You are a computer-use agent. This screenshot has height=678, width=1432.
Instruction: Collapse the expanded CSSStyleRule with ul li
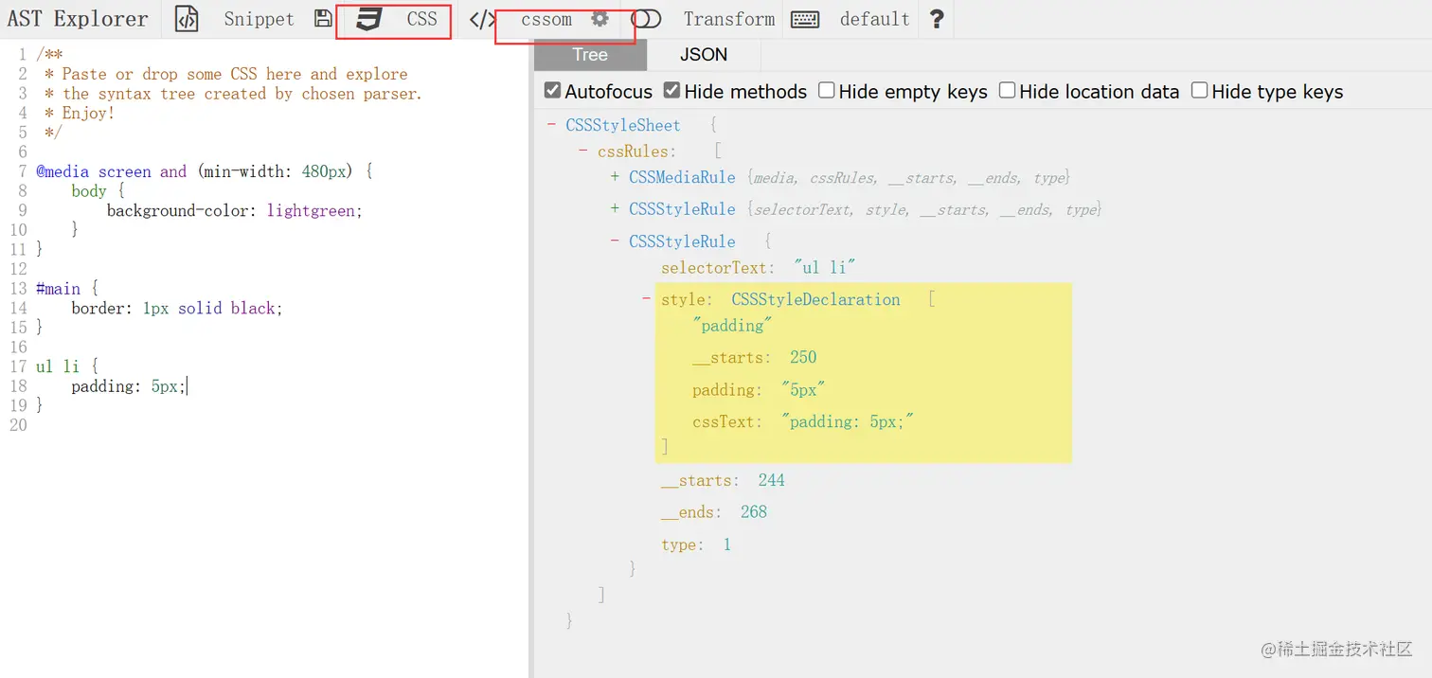(615, 241)
